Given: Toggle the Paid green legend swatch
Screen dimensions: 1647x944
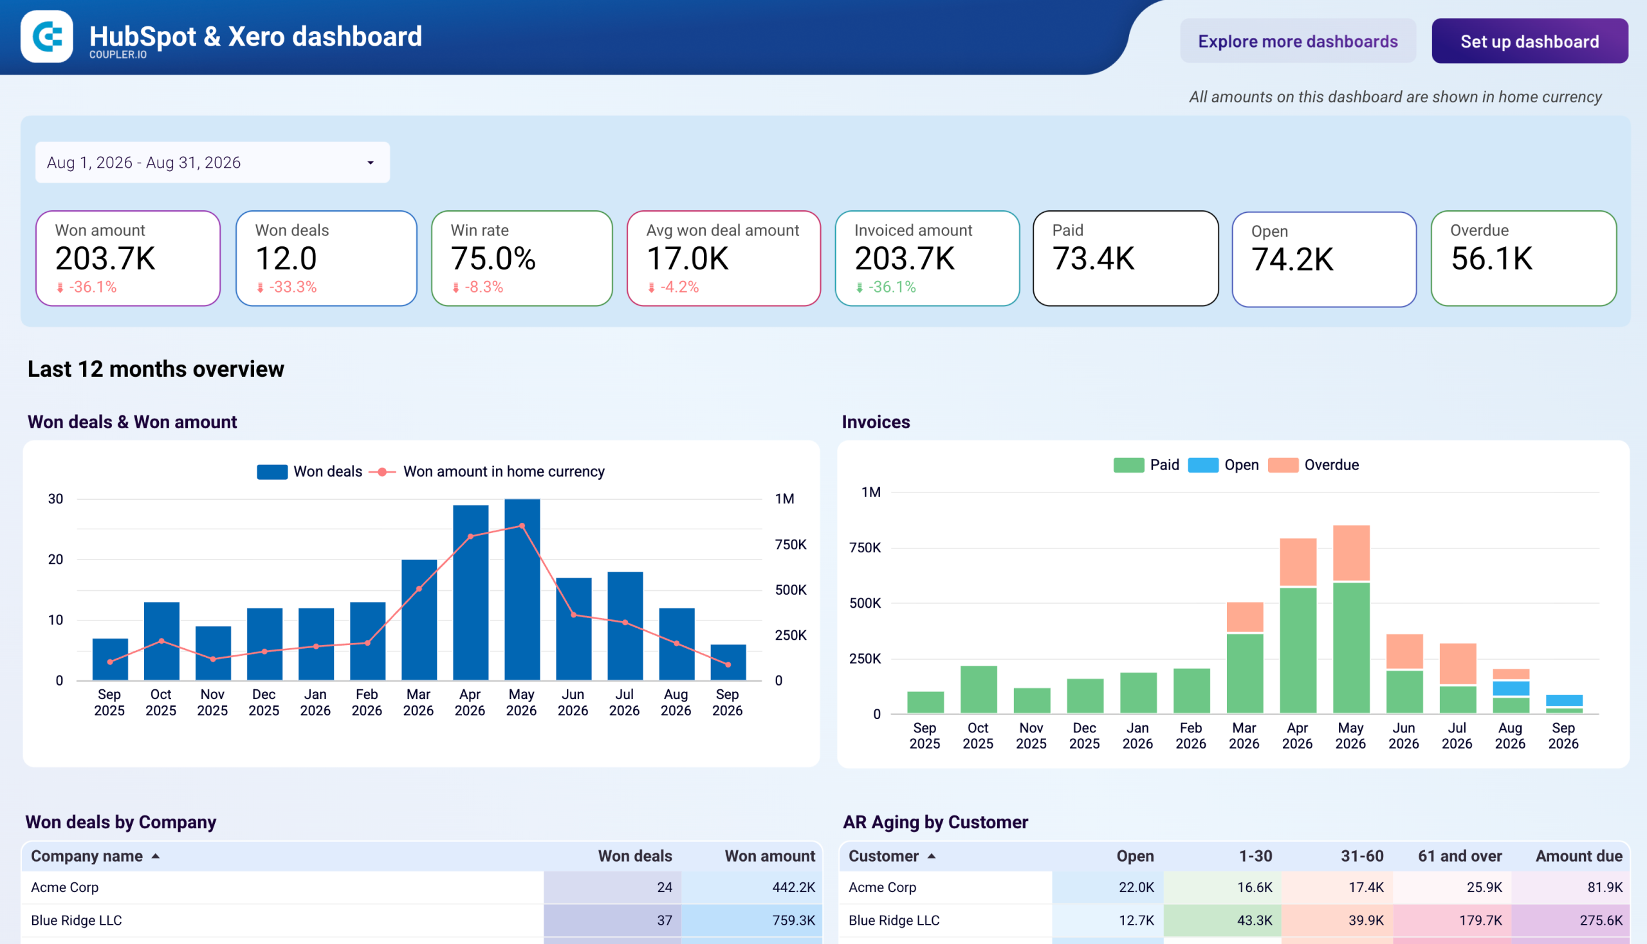Looking at the screenshot, I should 1128,466.
